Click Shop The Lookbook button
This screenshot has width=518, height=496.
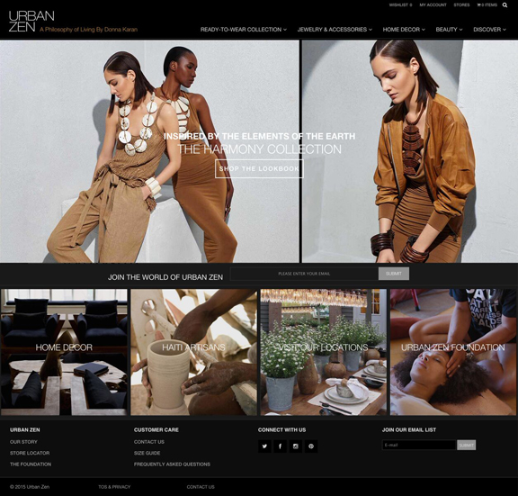coord(259,168)
